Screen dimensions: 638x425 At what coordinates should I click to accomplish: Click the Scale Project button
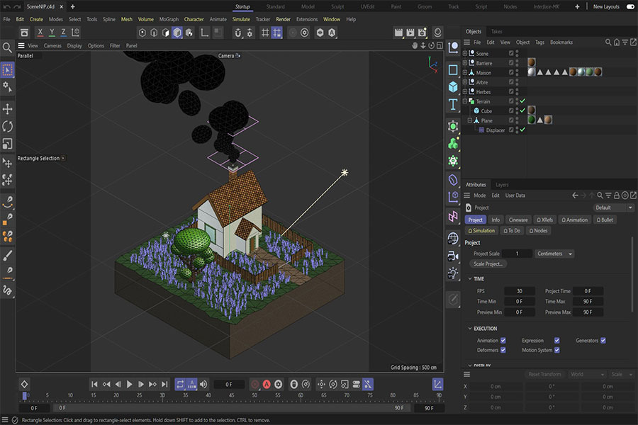point(488,264)
